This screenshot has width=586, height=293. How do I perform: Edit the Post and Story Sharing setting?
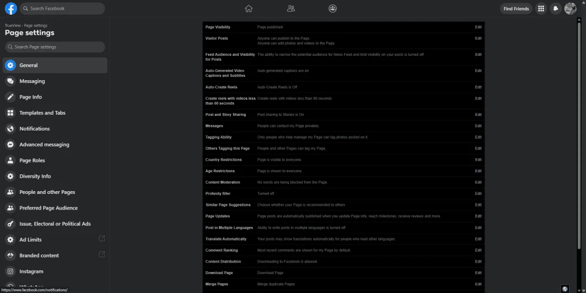(478, 115)
